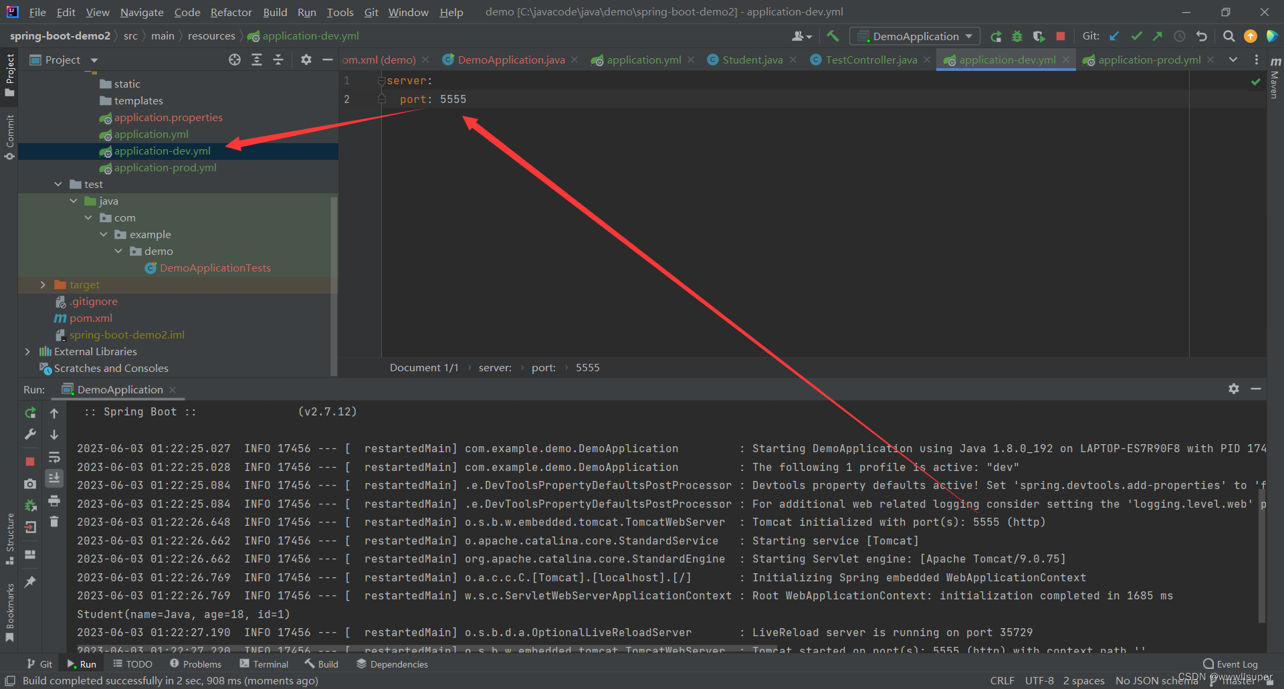Rollback changes with the undo arrow icon
Viewport: 1284px width, 689px height.
1202,36
